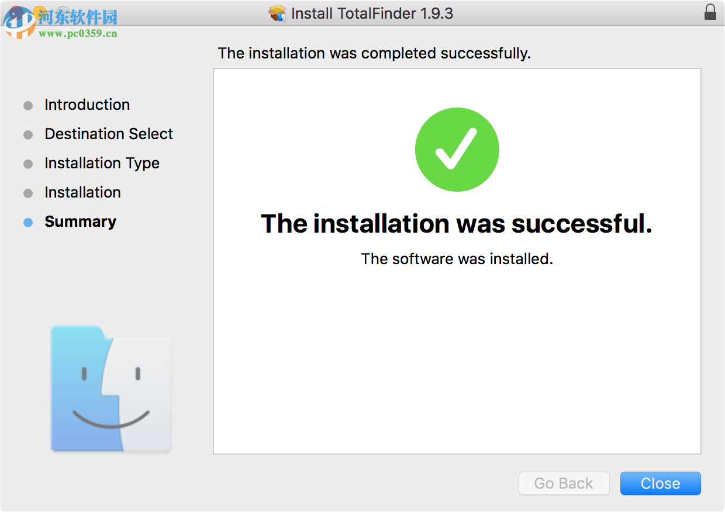725x512 pixels.
Task: Click the installation completed successfully heading
Action: (374, 53)
